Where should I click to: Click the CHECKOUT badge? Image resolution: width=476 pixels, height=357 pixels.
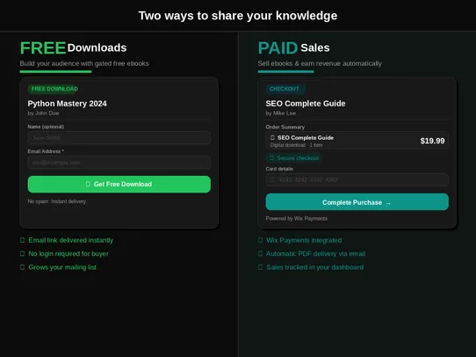pyautogui.click(x=285, y=89)
